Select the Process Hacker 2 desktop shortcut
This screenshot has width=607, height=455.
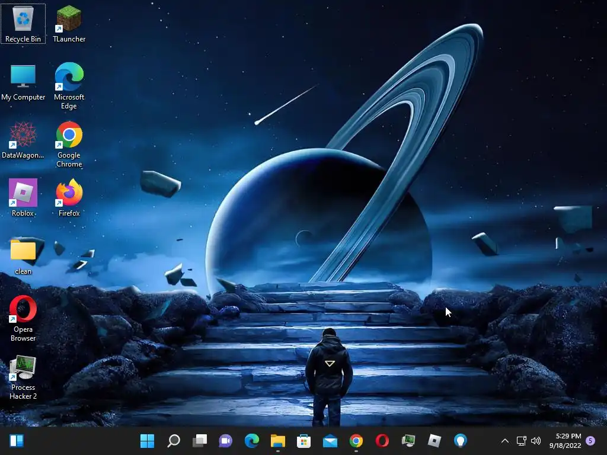23,377
